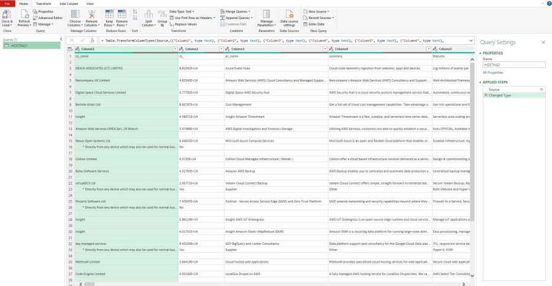The width and height of the screenshot is (552, 286).
Task: Click the Group By icon
Action: 163,14
